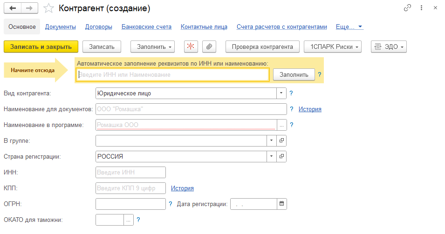
Task: Click Записать button
Action: [102, 47]
